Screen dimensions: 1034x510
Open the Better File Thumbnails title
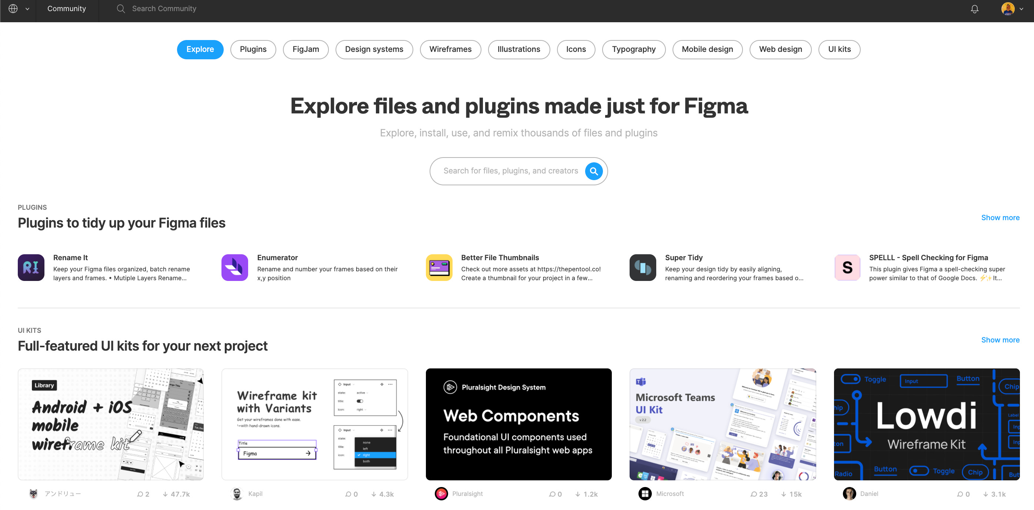500,258
